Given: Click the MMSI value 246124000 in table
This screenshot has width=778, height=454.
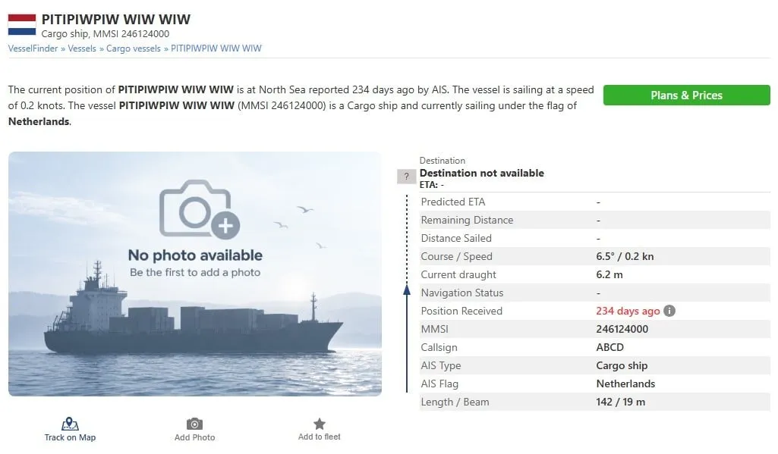Looking at the screenshot, I should [x=622, y=329].
